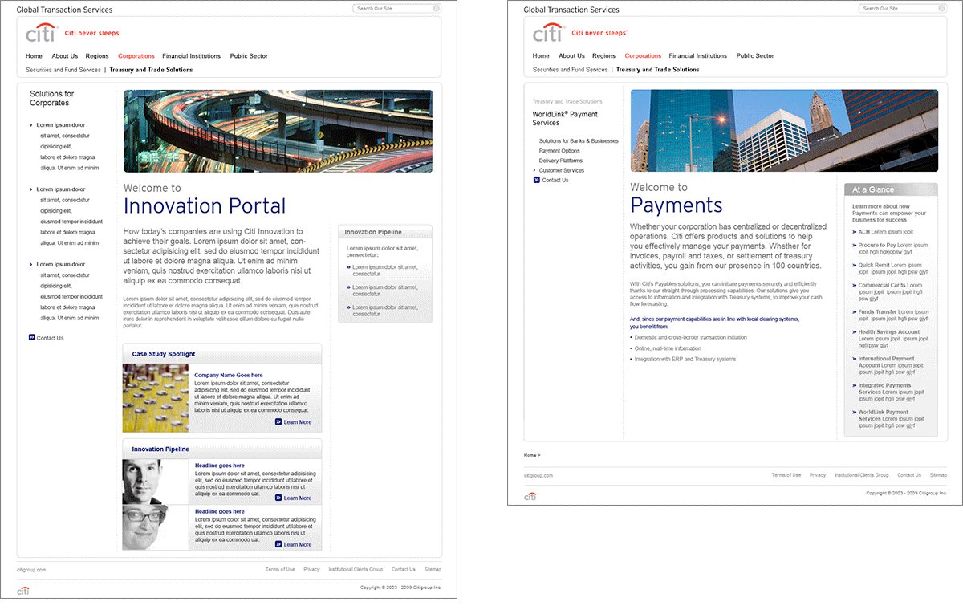
Task: Open Solutions for Banks & Businesses link
Action: 579,141
